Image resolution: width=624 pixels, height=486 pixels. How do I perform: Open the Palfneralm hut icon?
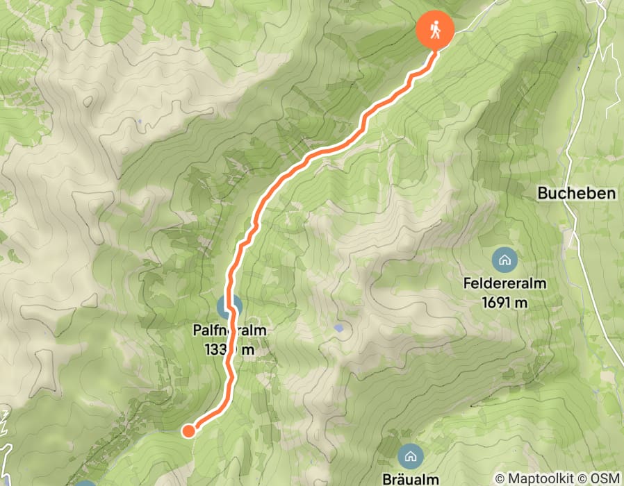pos(229,307)
